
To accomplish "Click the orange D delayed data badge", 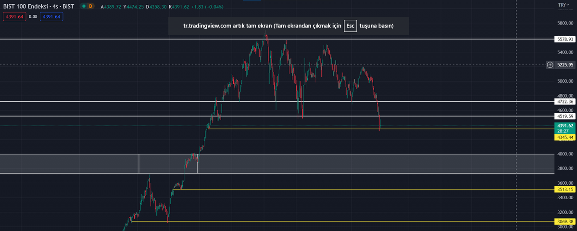I will coord(91,7).
